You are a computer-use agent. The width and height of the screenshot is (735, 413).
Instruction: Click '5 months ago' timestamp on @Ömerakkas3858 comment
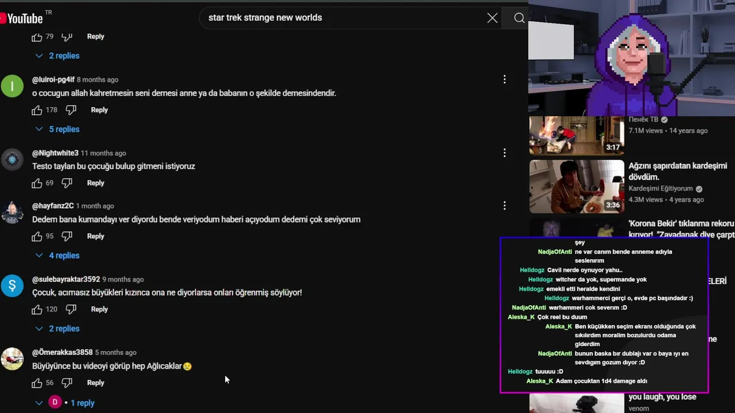[115, 353]
